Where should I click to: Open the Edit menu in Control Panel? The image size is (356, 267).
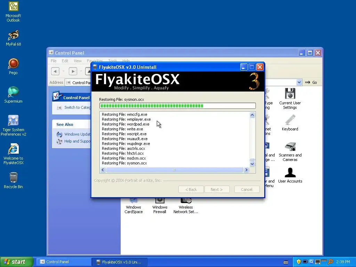pos(65,61)
